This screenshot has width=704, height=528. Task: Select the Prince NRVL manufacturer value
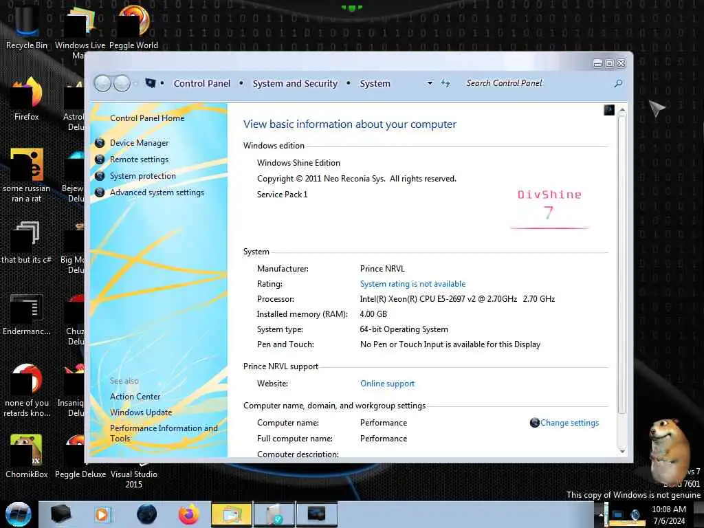[382, 269]
